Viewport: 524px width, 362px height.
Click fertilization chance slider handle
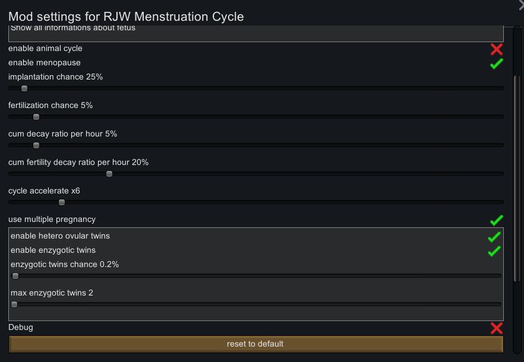pos(36,117)
